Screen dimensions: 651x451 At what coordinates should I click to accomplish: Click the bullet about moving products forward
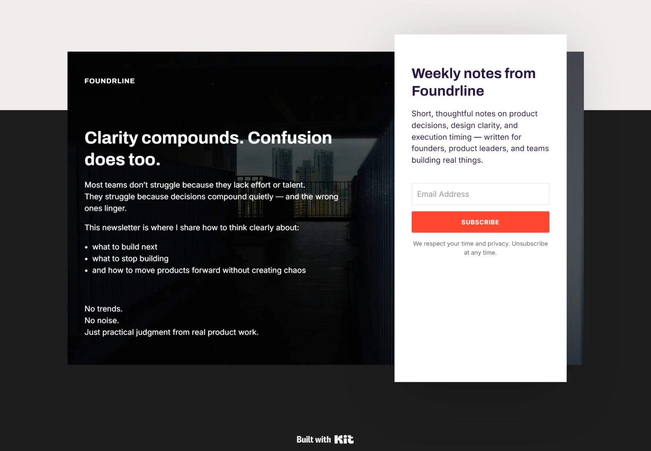(x=199, y=271)
